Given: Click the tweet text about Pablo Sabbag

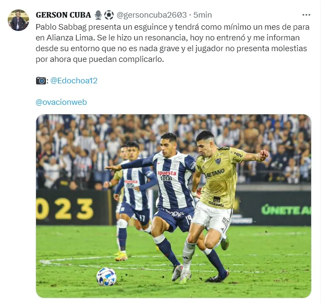Looking at the screenshot, I should coord(173,43).
